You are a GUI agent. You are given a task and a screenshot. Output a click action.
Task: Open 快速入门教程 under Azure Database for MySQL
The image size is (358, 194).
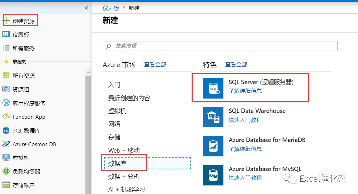click(245, 178)
